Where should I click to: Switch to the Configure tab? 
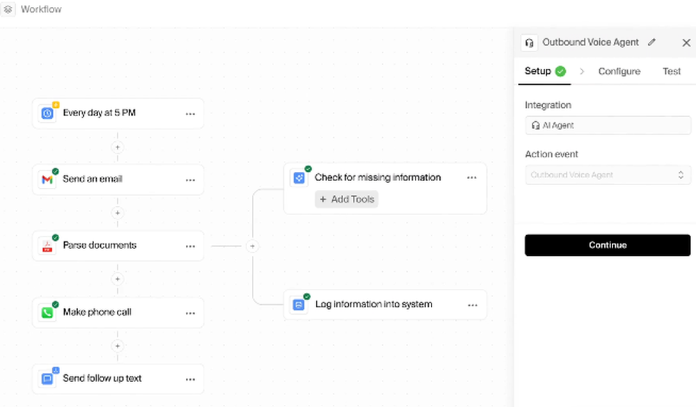point(619,71)
